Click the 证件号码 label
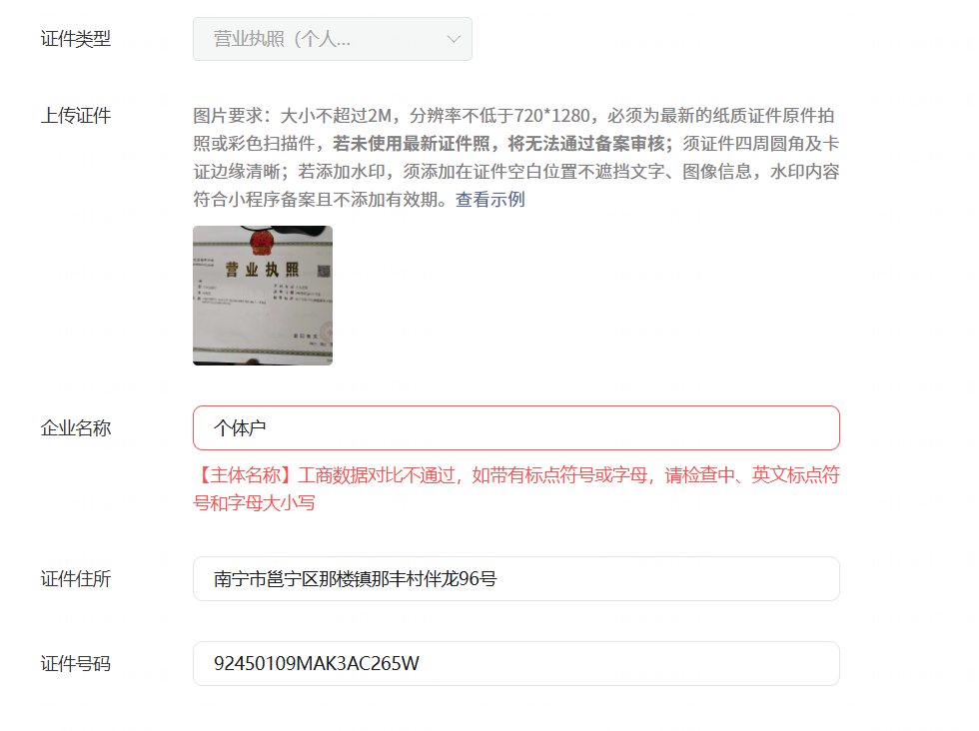This screenshot has height=731, width=979. 76,663
